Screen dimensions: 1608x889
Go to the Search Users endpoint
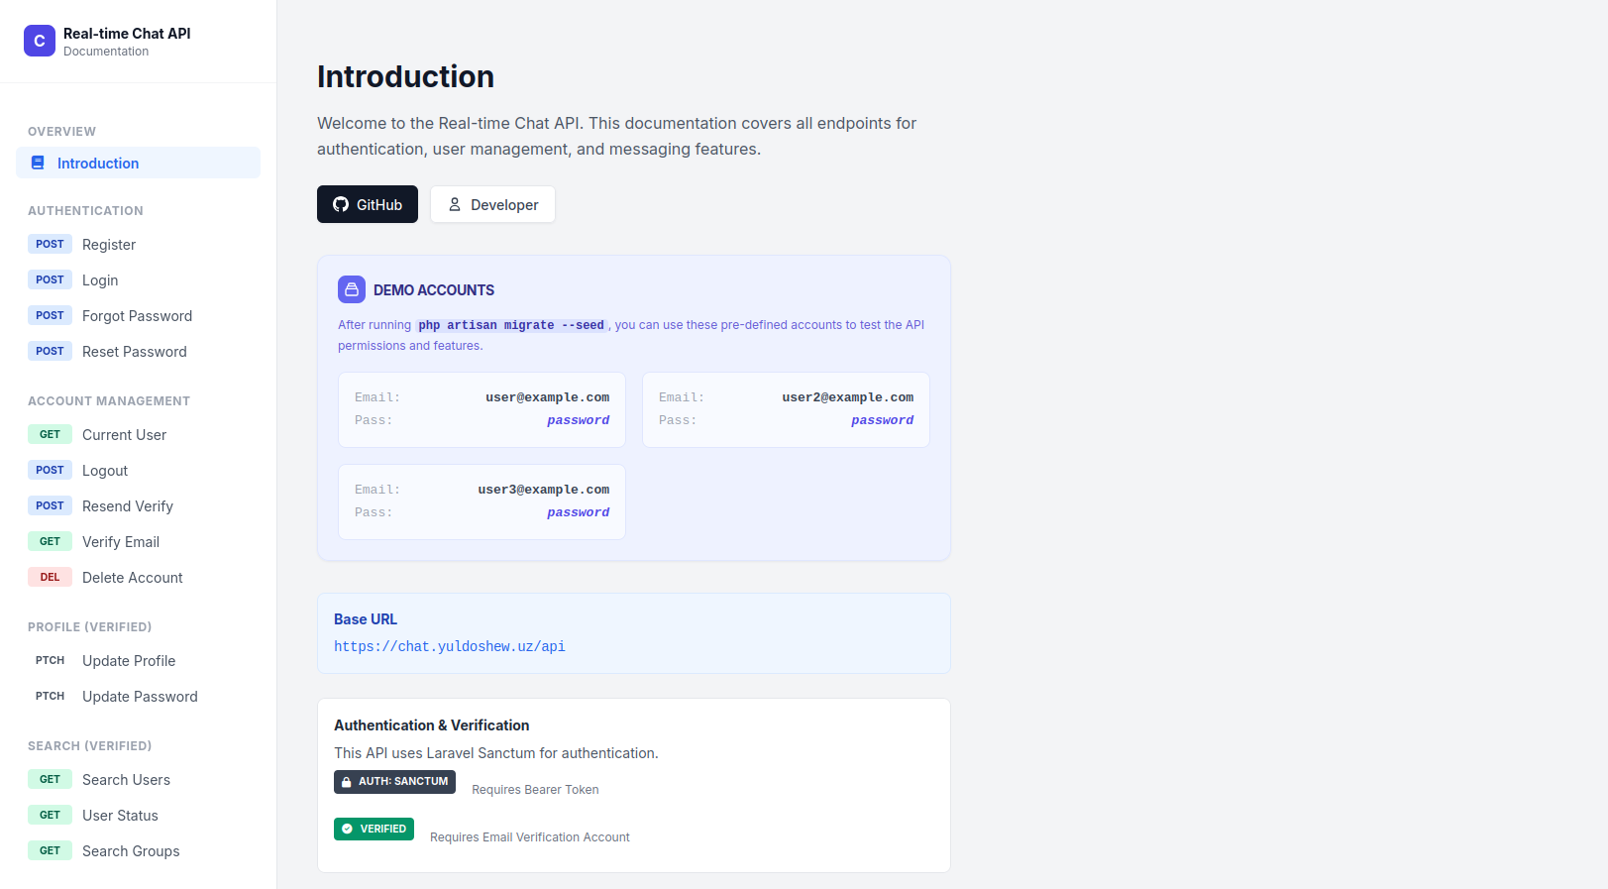[x=126, y=780]
